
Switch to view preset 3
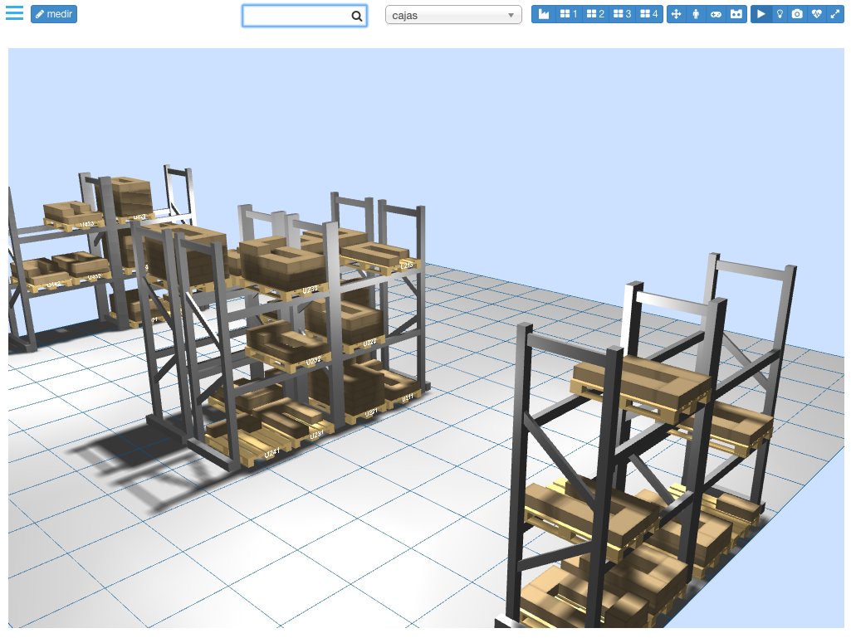[623, 15]
